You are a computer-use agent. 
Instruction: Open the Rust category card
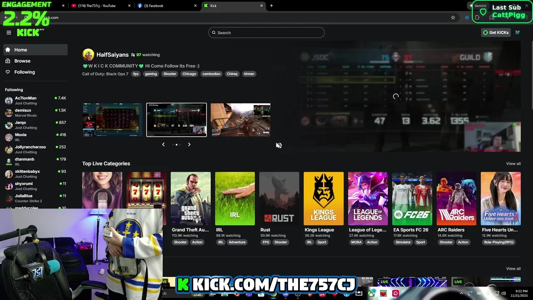(x=279, y=199)
